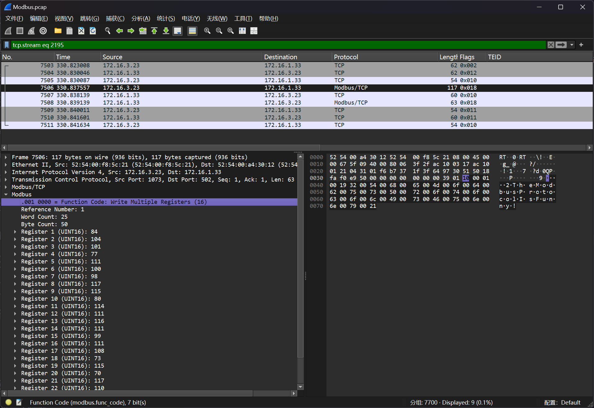594x408 pixels.
Task: Click the restart capture icon
Action: click(31, 31)
